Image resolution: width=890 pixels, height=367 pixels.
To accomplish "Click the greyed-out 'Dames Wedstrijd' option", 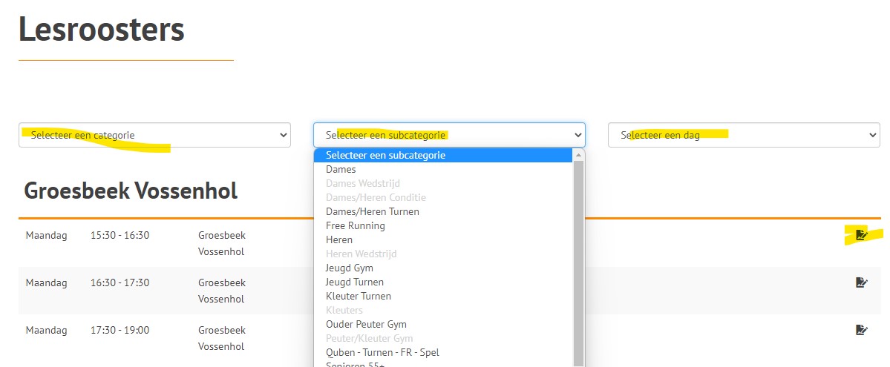I will pos(362,183).
